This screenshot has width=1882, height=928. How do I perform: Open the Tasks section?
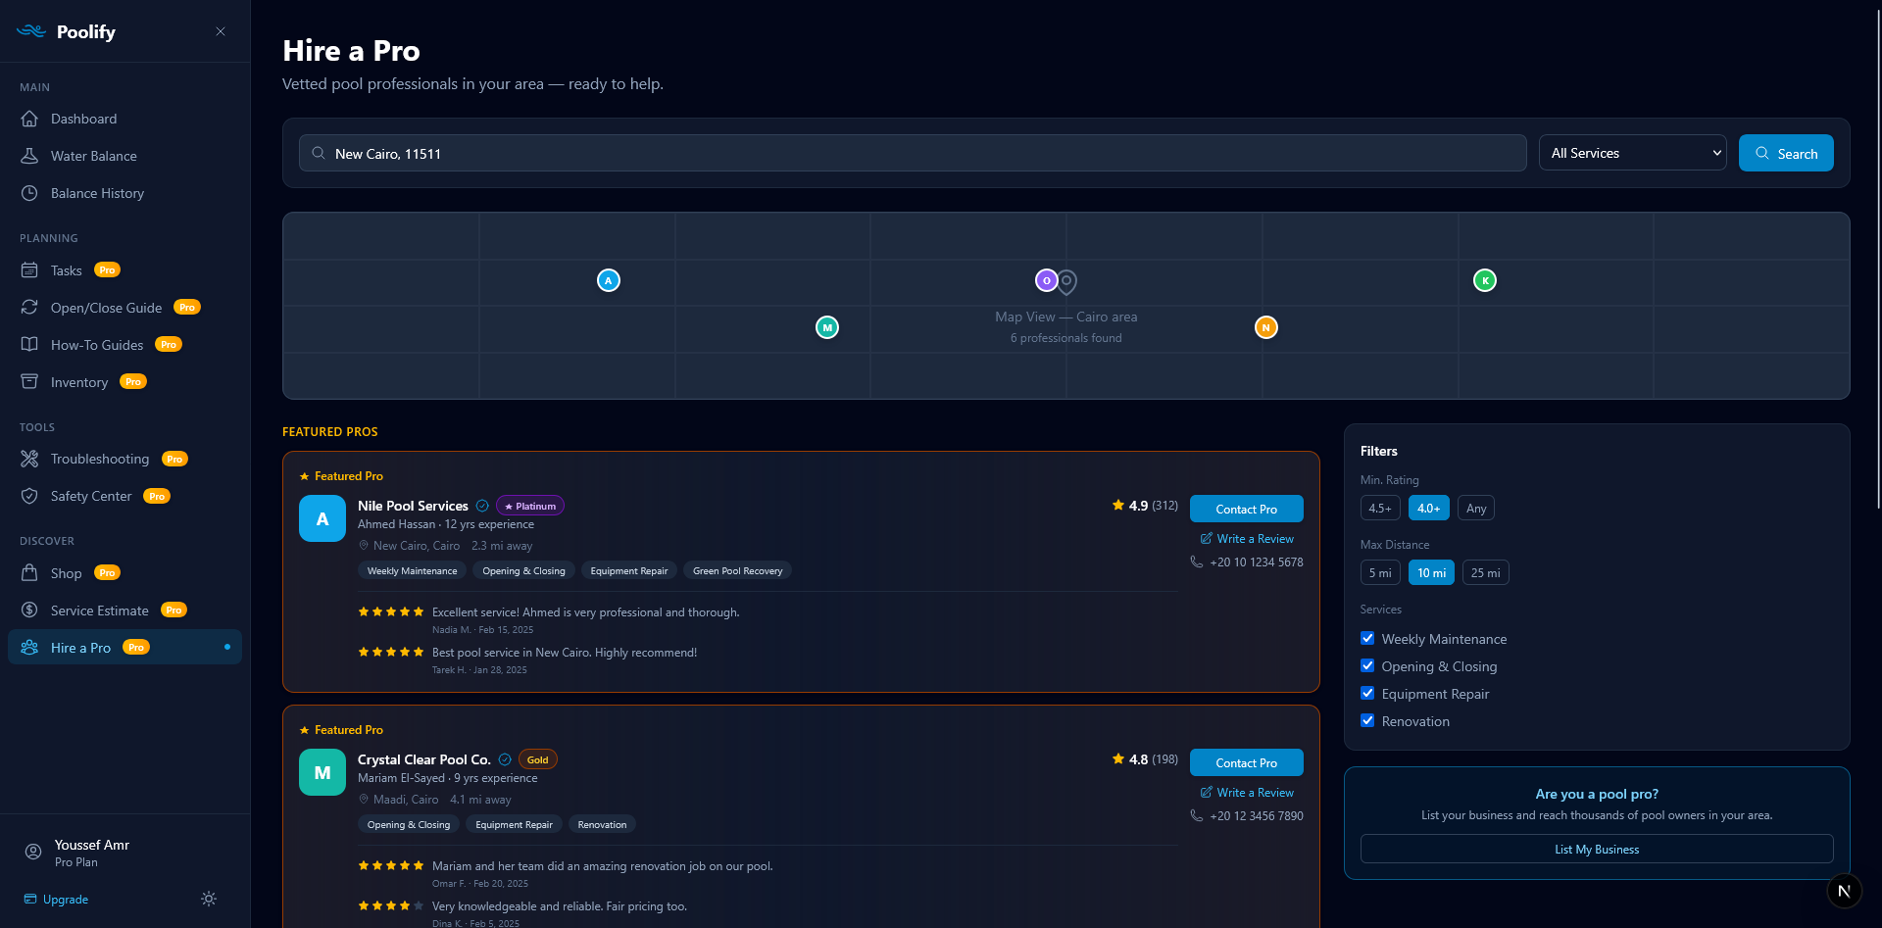125,270
